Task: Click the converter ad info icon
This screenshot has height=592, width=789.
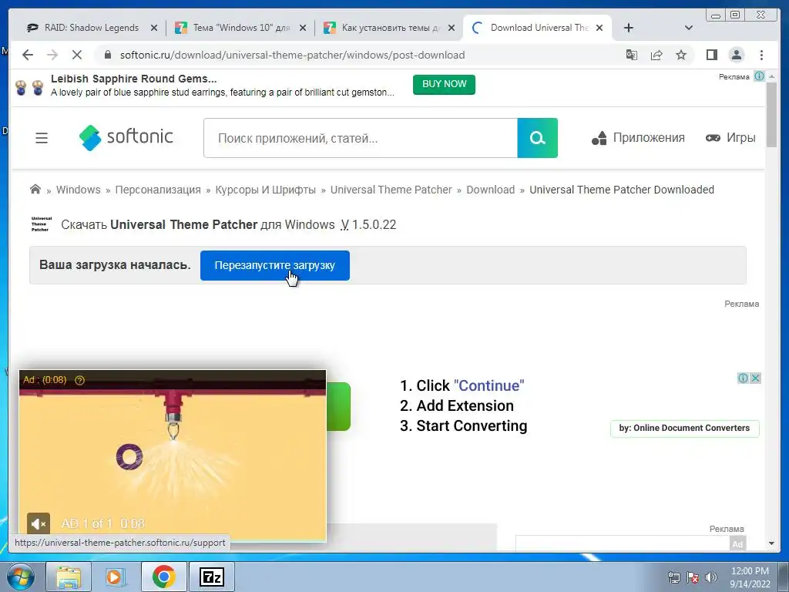Action: pos(744,378)
